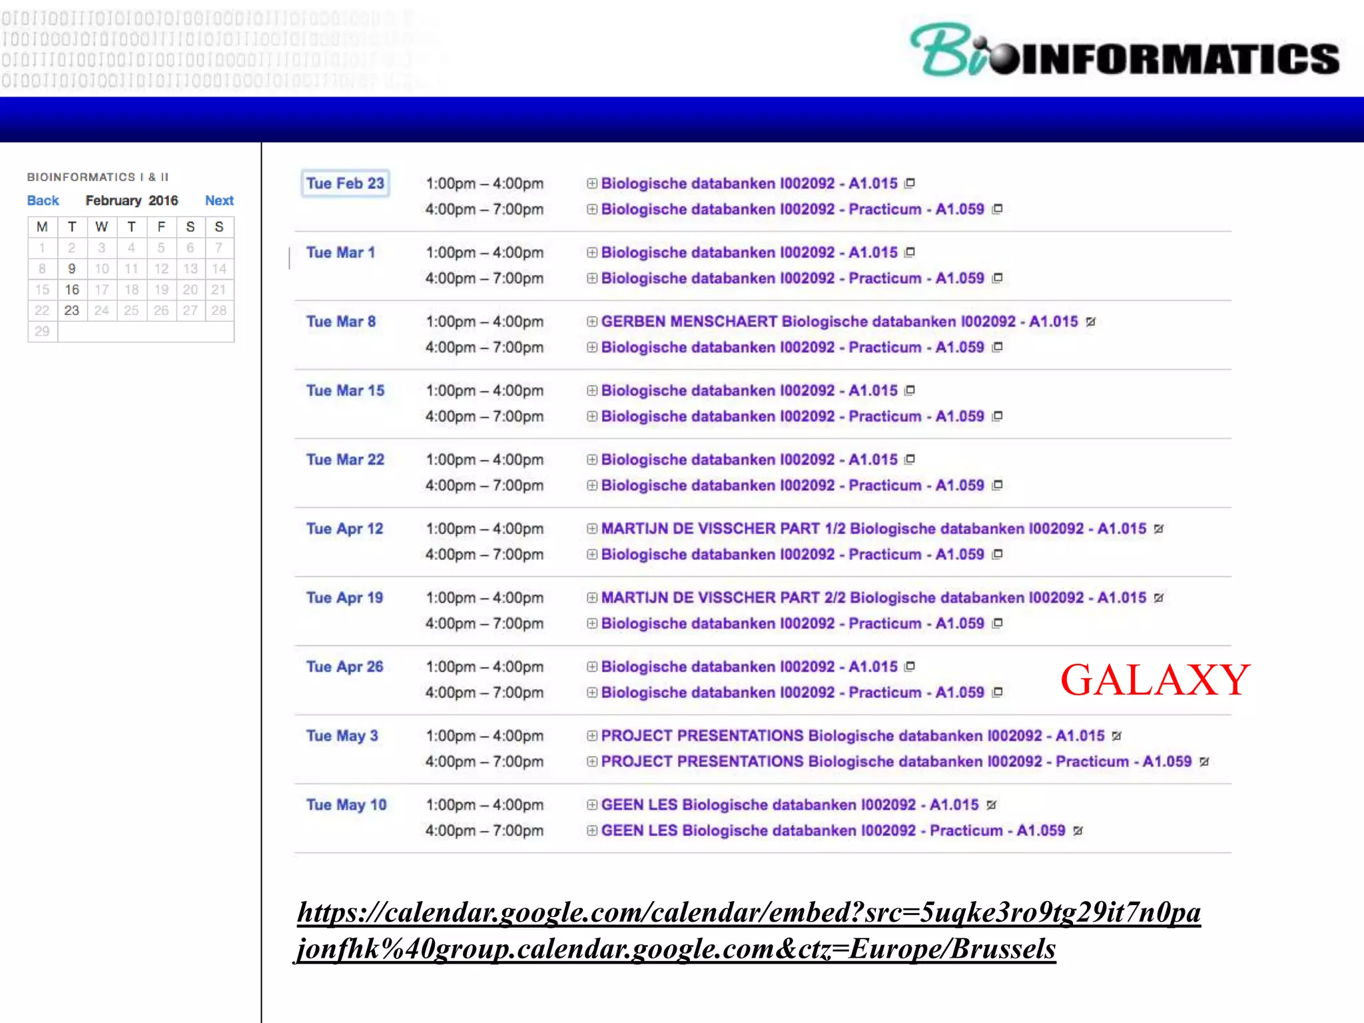Screen dimensions: 1364x1023
Task: Select February 12 in the mini calendar
Action: [x=161, y=269]
